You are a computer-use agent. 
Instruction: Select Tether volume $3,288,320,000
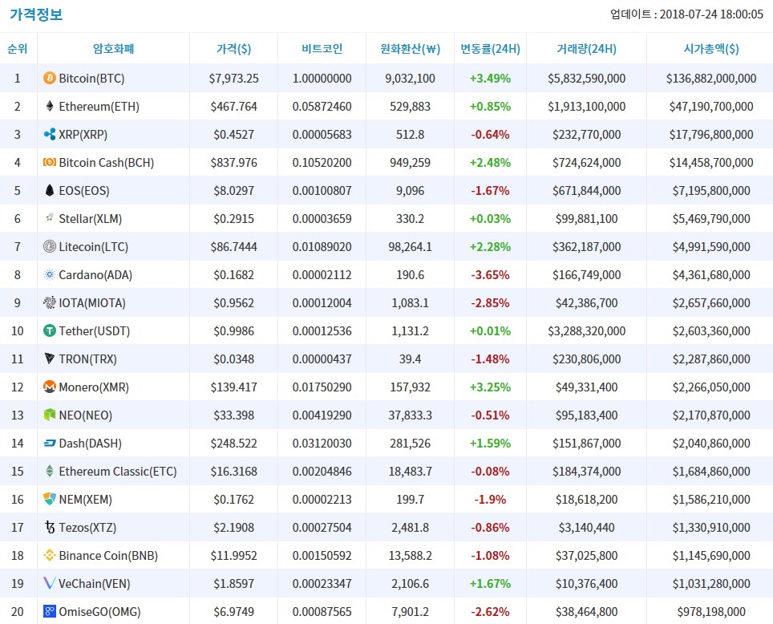coord(587,331)
